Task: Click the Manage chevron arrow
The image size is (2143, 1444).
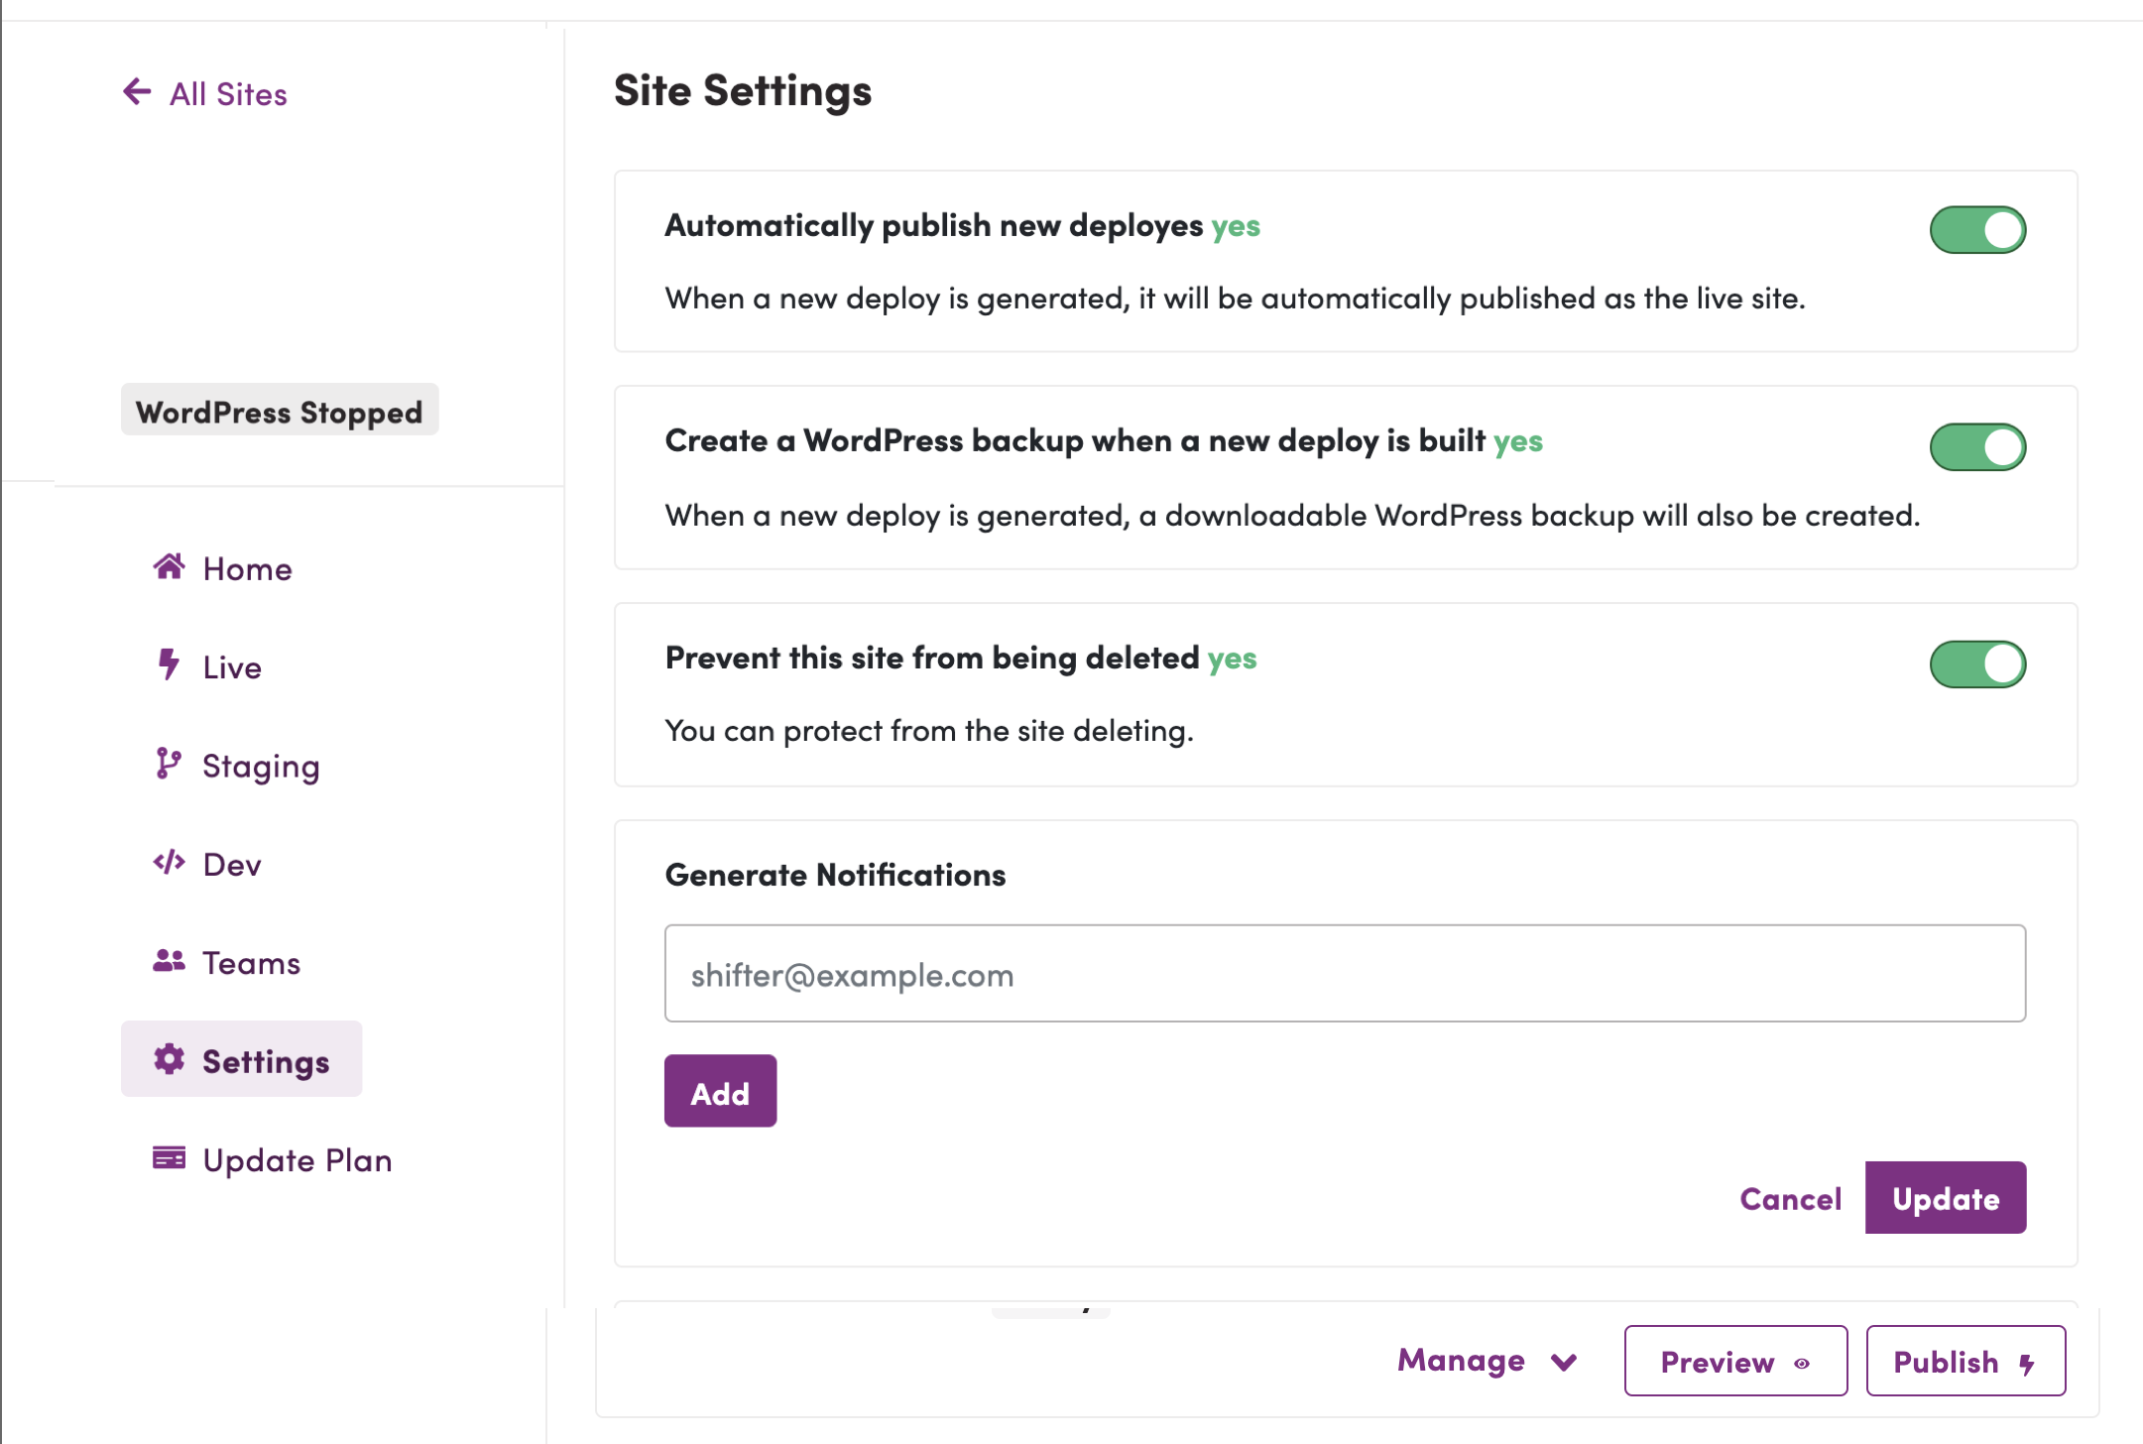Action: (x=1564, y=1363)
